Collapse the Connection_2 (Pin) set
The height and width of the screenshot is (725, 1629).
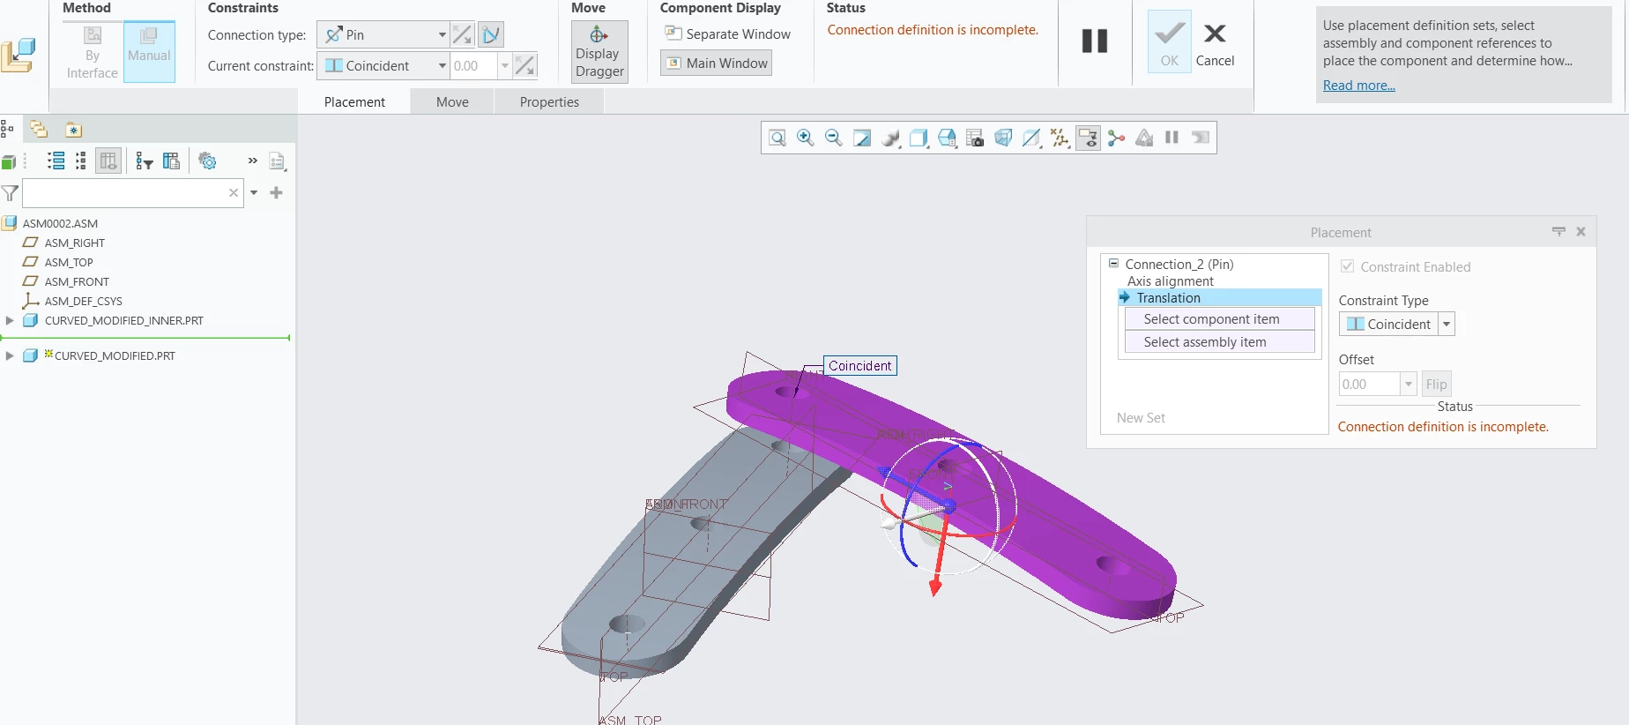pos(1113,264)
